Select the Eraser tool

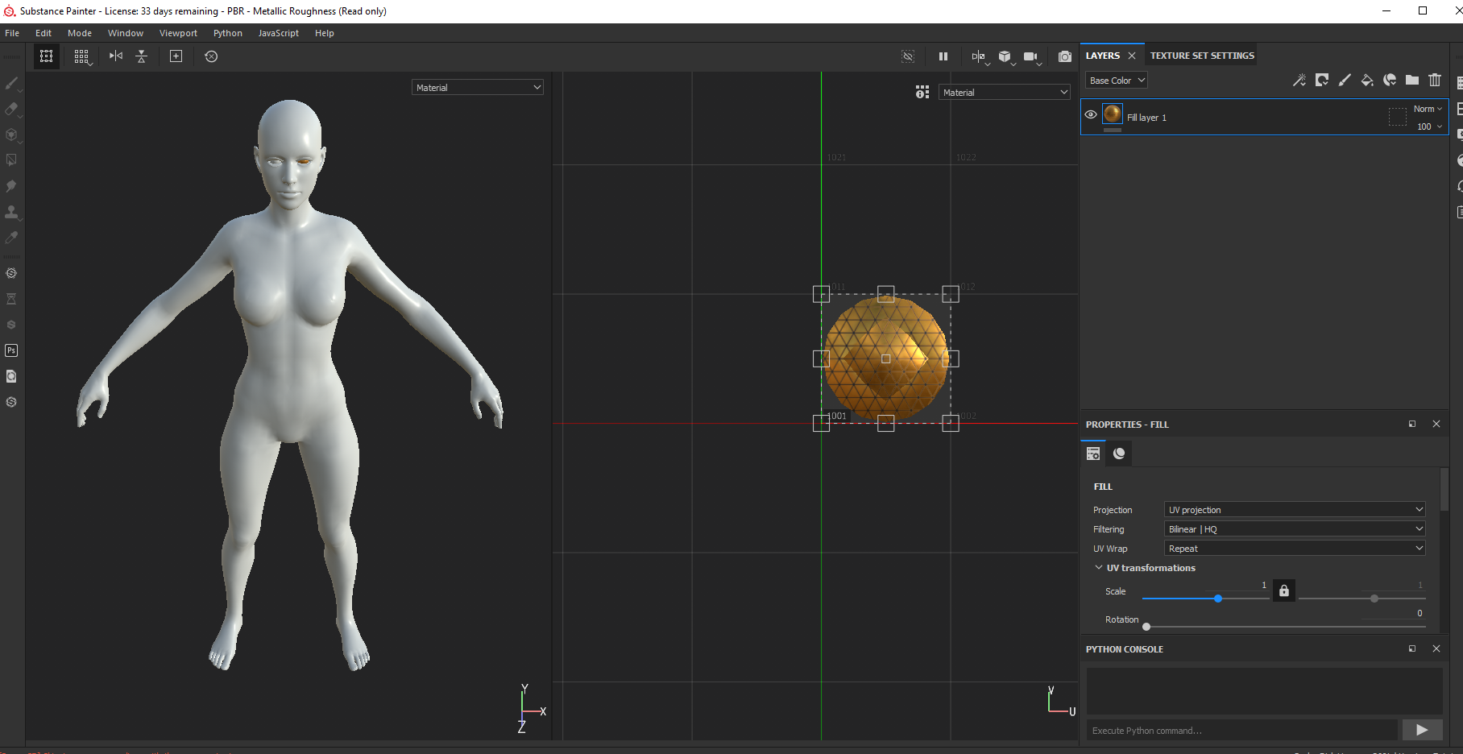(x=11, y=109)
